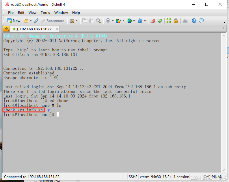
Task: Click the Find magnifier icon
Action: coord(98,21)
